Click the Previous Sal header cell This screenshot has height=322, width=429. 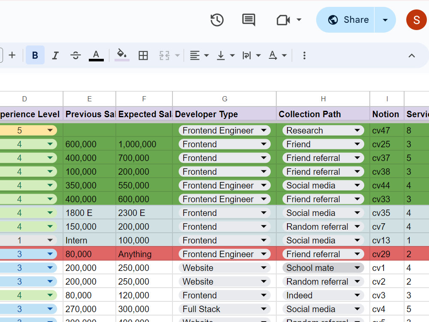pyautogui.click(x=90, y=114)
